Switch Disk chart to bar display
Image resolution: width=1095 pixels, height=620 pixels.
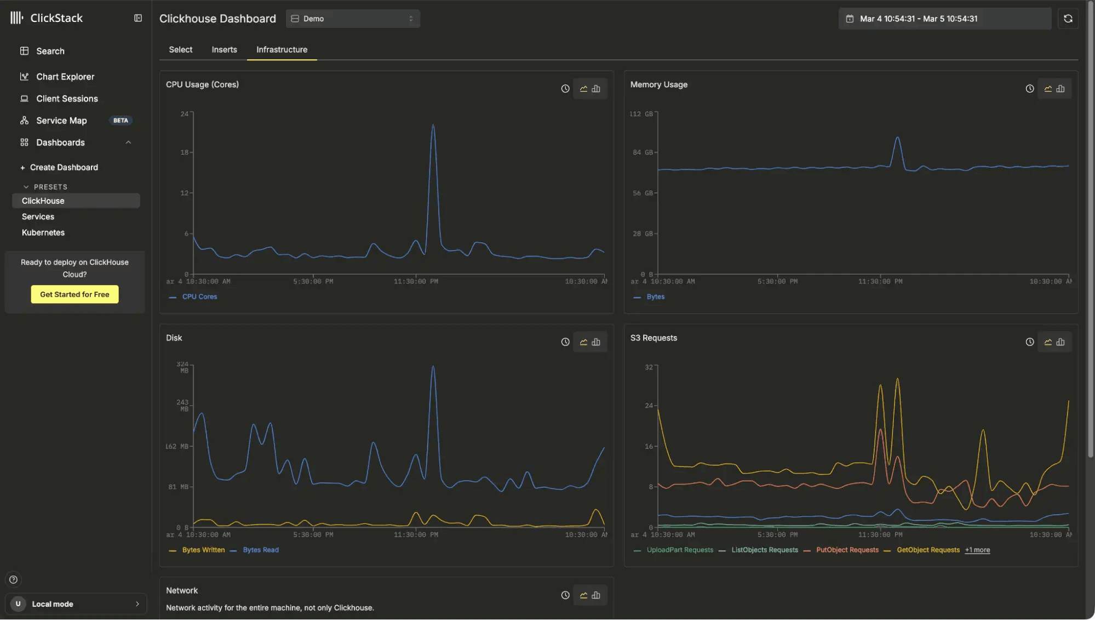[x=596, y=342]
